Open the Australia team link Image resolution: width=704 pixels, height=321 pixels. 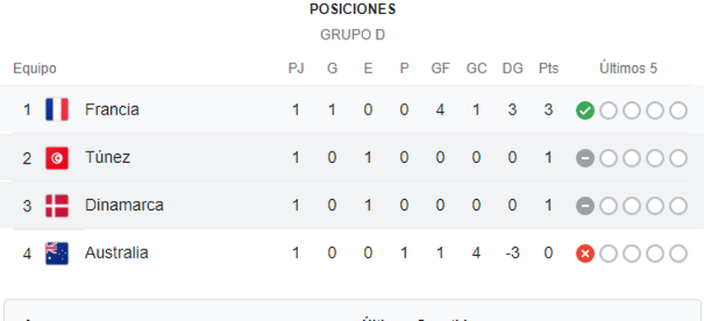(116, 253)
